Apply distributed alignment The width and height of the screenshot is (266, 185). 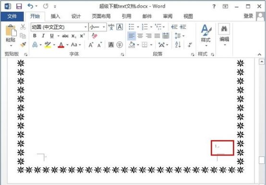[x=166, y=36]
